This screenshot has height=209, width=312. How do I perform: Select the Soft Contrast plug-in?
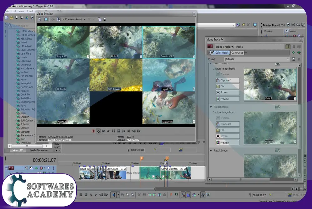27,121
